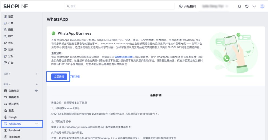The width and height of the screenshot is (268, 140).
Task: Add an app with plus icon
Action: tap(37, 74)
